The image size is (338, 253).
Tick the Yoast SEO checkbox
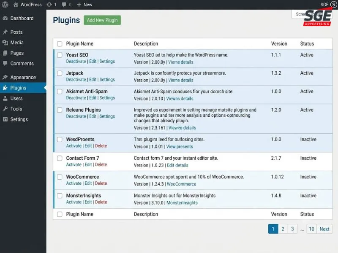[60, 55]
